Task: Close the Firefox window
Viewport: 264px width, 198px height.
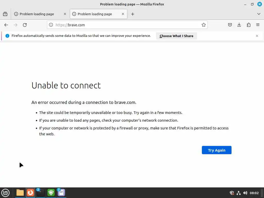Action: [259, 4]
